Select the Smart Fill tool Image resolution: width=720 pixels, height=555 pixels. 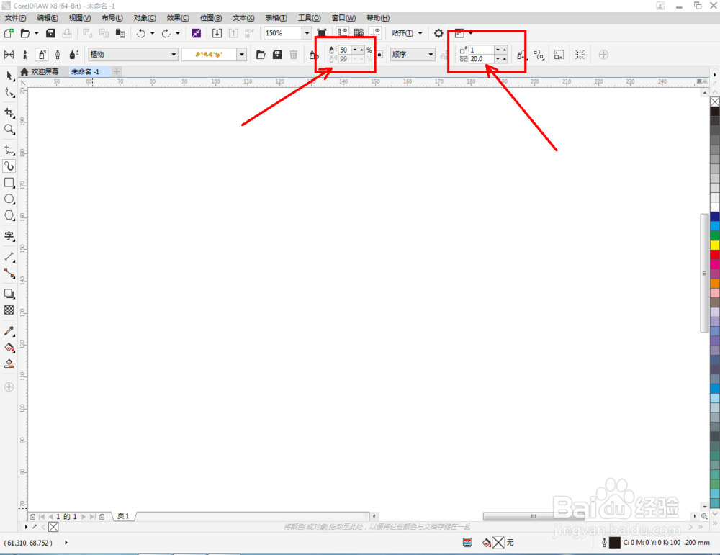tap(9, 364)
